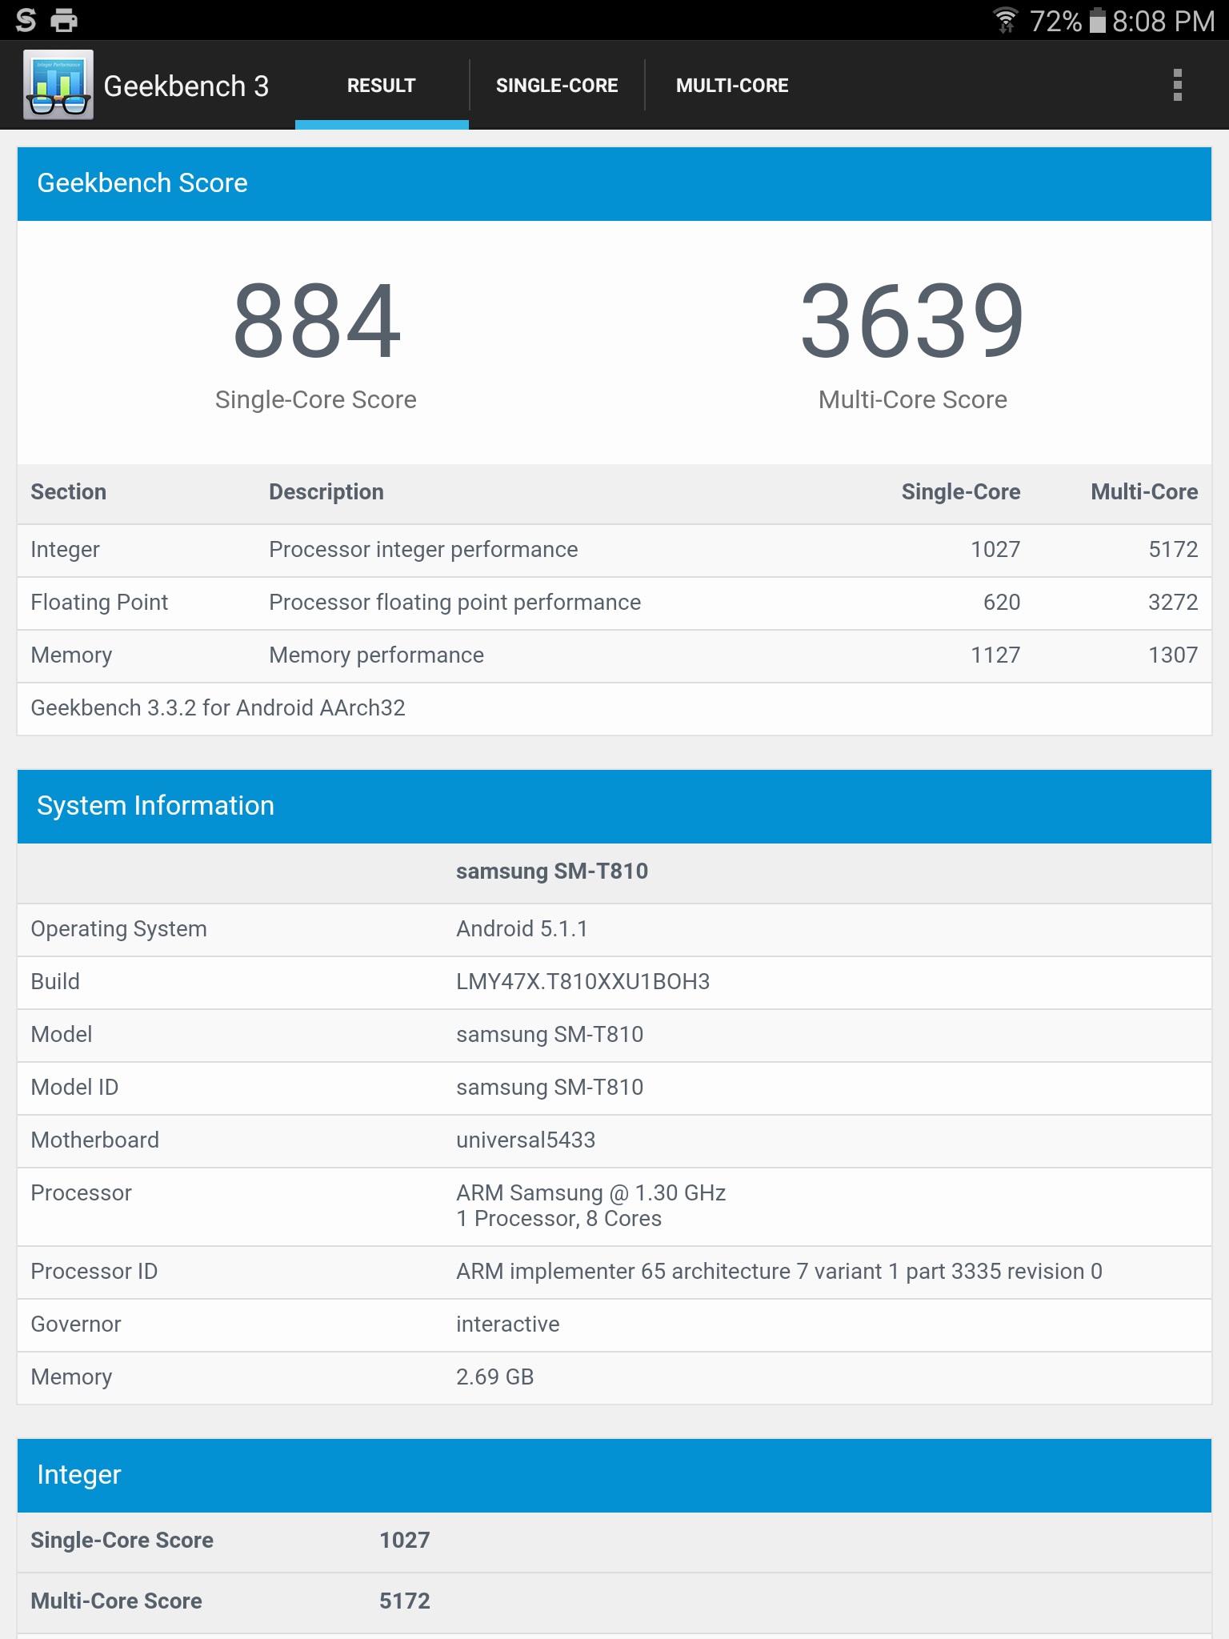Switch to the SINGLE-CORE tab
The width and height of the screenshot is (1229, 1639).
point(557,86)
